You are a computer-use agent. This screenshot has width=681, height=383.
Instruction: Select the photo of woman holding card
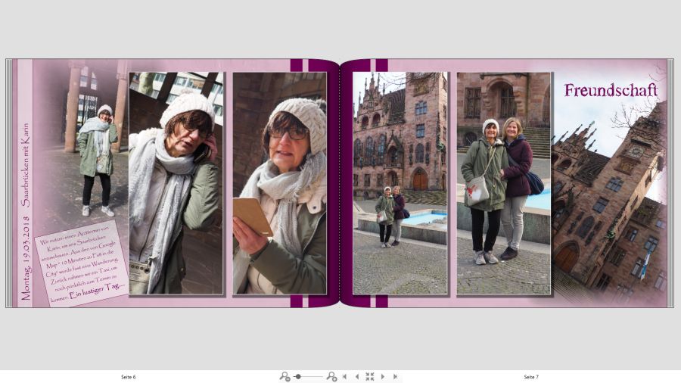[279, 183]
